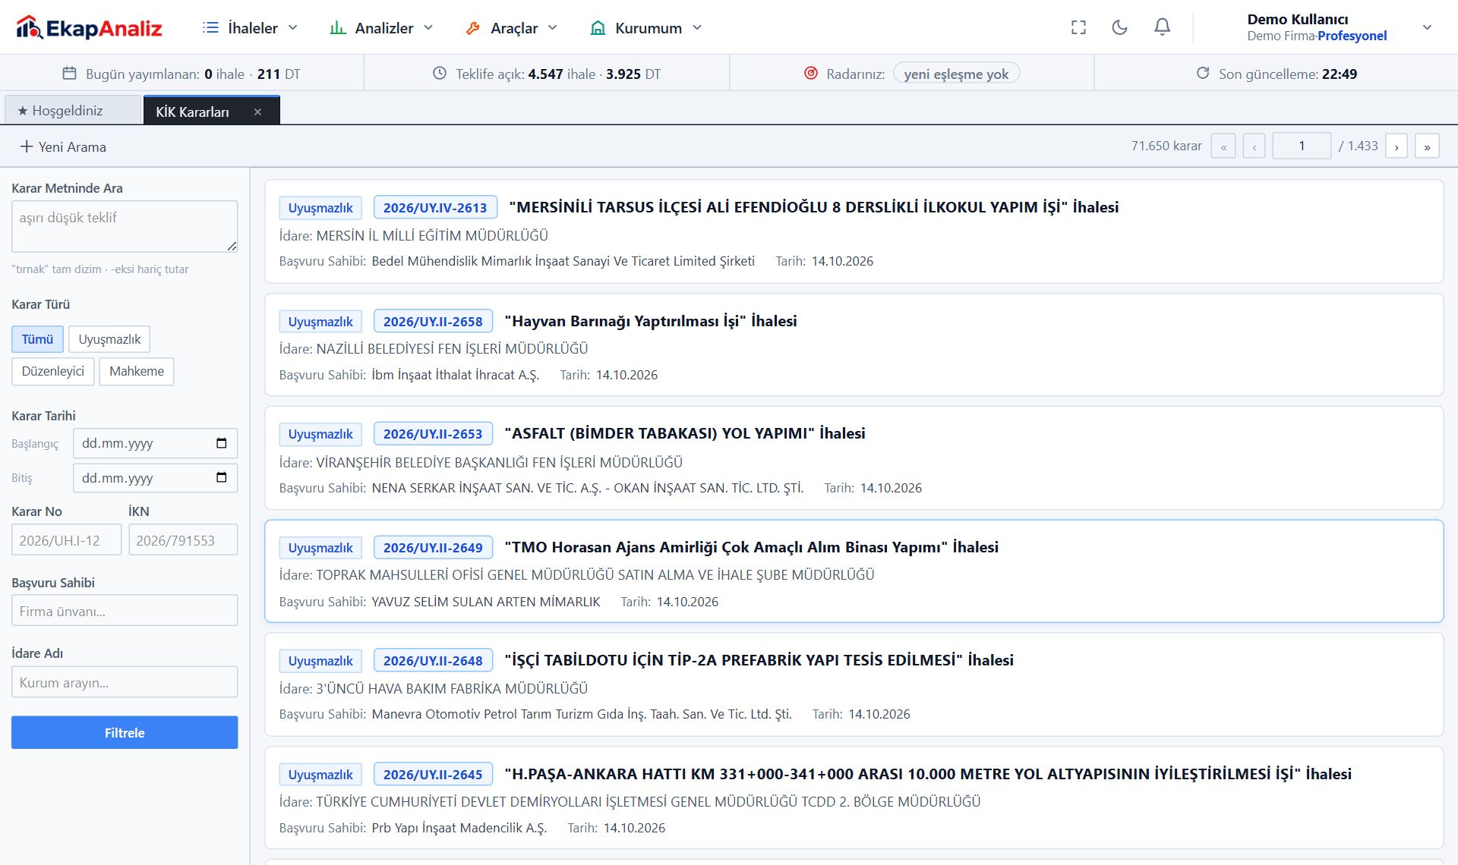Click the page number input box
Screen dimensions: 1458x865
coord(1302,146)
